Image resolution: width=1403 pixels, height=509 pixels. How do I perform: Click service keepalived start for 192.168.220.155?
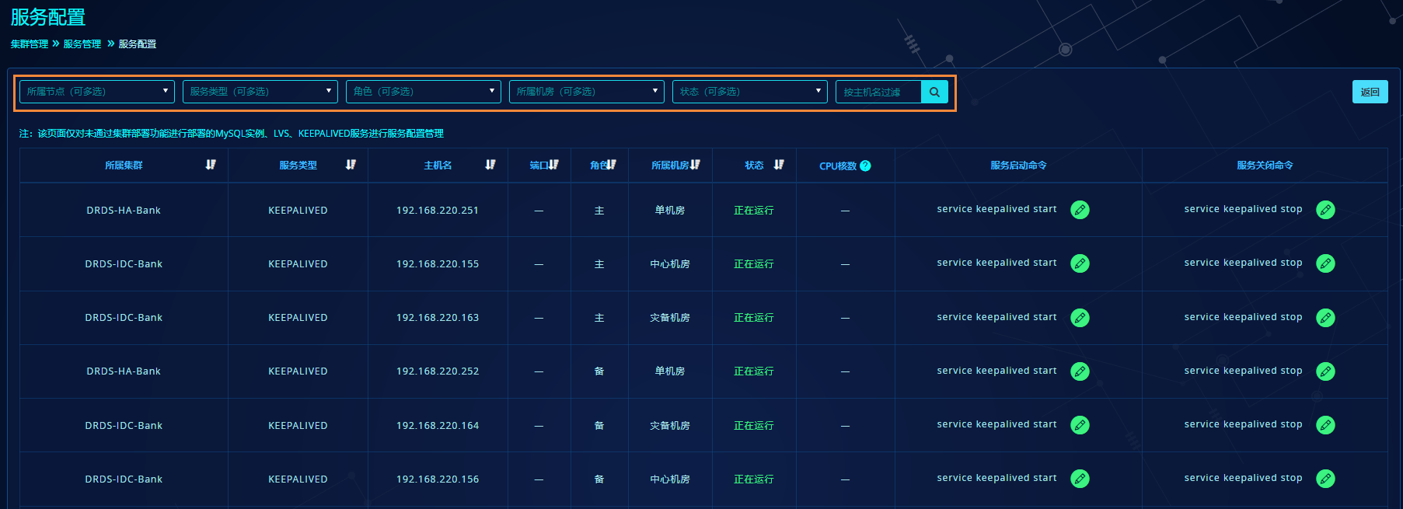pyautogui.click(x=996, y=263)
